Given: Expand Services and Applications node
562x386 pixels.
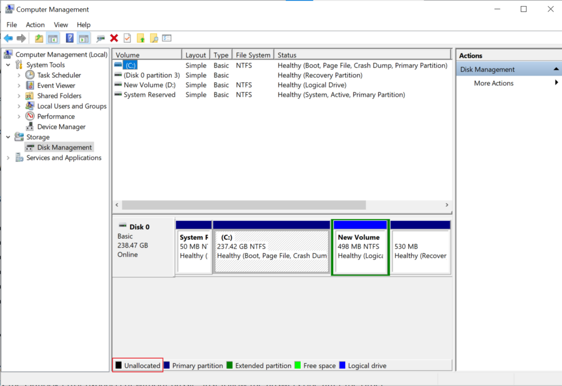Looking at the screenshot, I should (x=9, y=158).
